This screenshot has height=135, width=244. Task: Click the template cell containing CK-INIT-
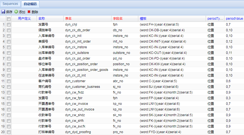pos(163,41)
